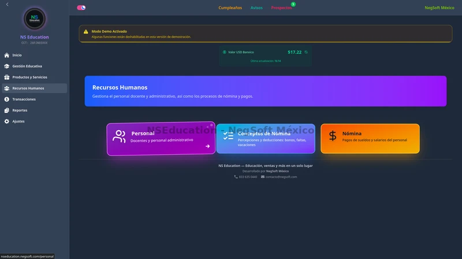Toggle the dark mode switch
The image size is (462, 259).
point(81,7)
